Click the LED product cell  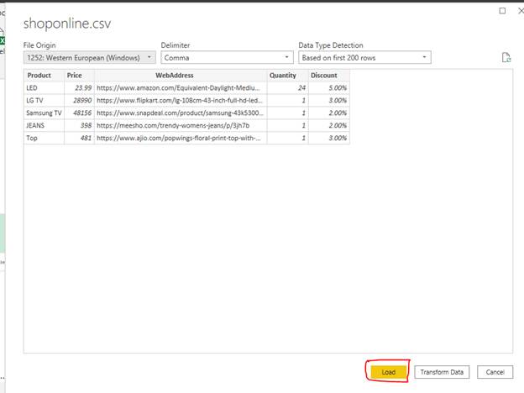(x=44, y=88)
